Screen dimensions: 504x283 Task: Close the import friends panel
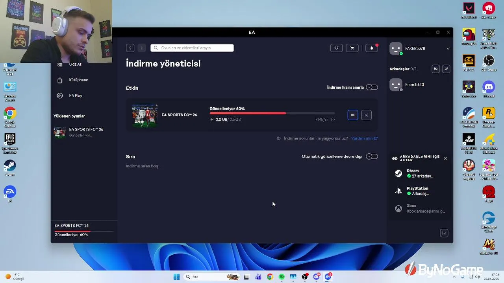coord(445,158)
